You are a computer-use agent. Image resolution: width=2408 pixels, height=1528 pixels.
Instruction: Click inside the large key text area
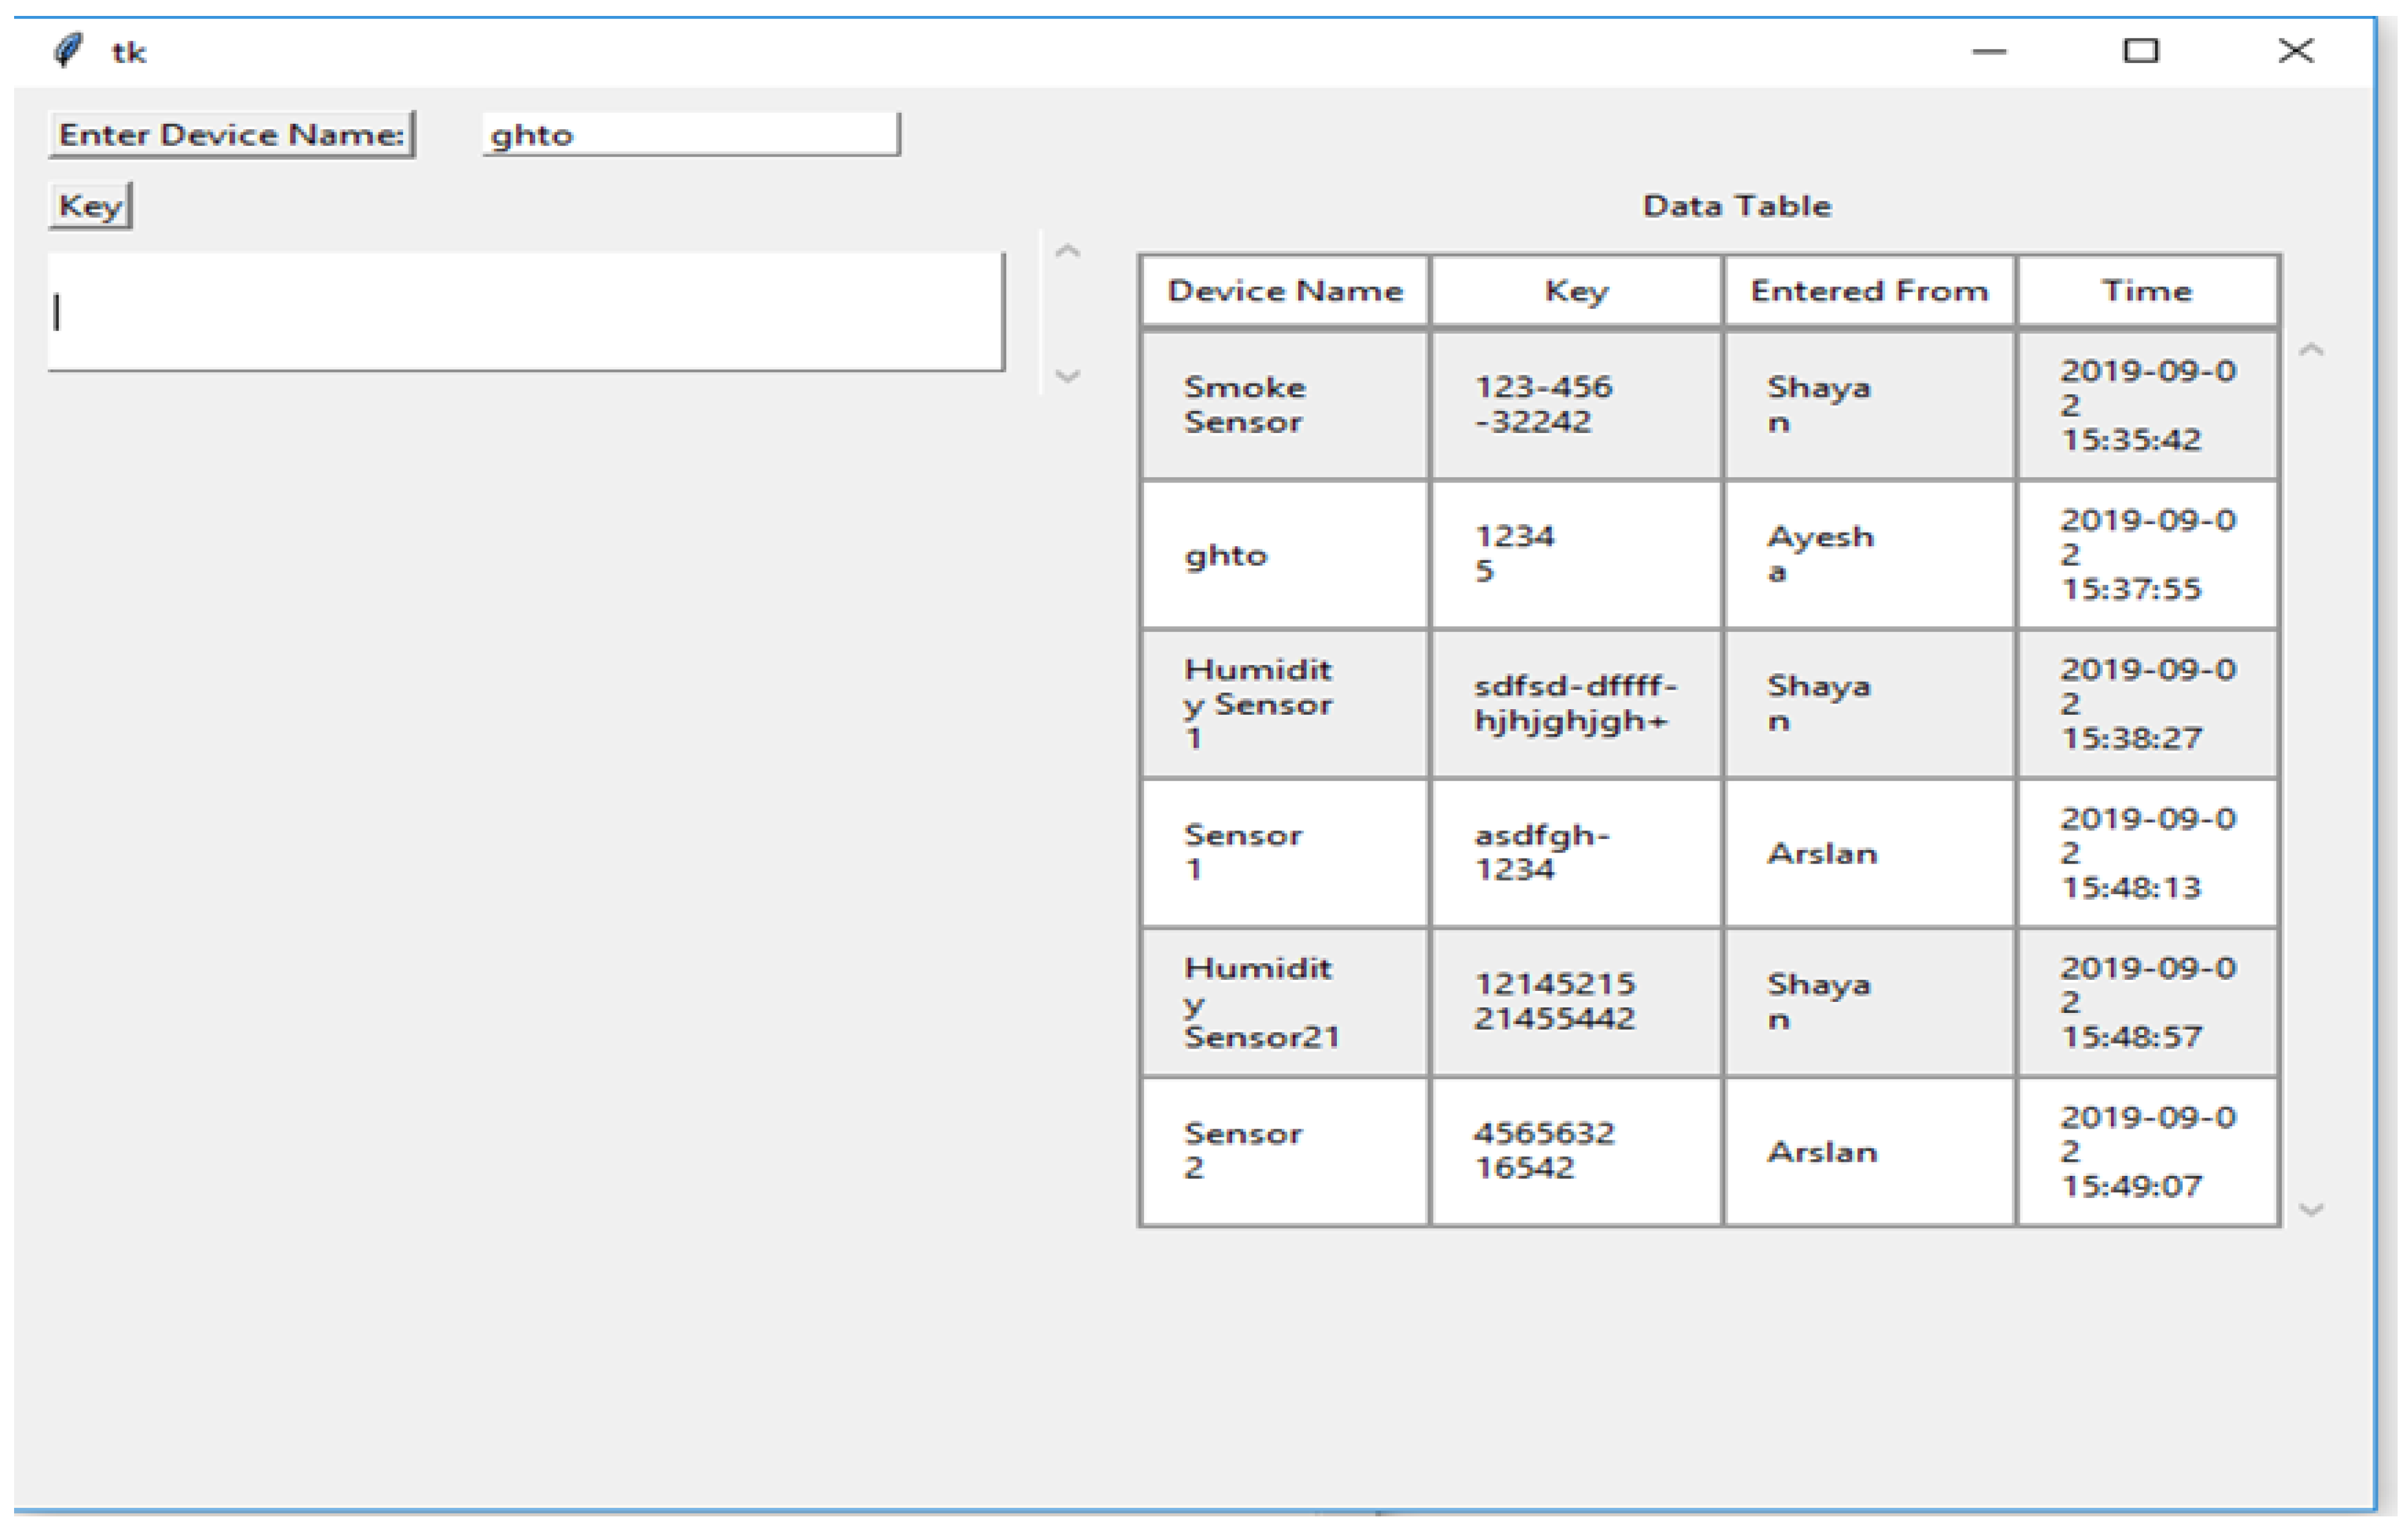click(x=525, y=312)
